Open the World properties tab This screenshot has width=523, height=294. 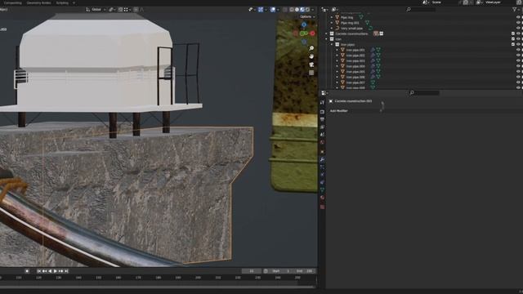tap(322, 142)
